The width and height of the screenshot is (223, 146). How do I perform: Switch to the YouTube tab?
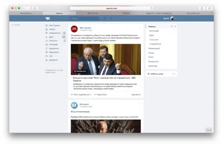point(126,13)
